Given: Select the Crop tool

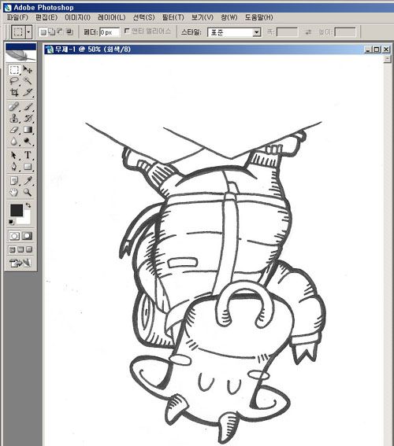Looking at the screenshot, I should coord(13,92).
